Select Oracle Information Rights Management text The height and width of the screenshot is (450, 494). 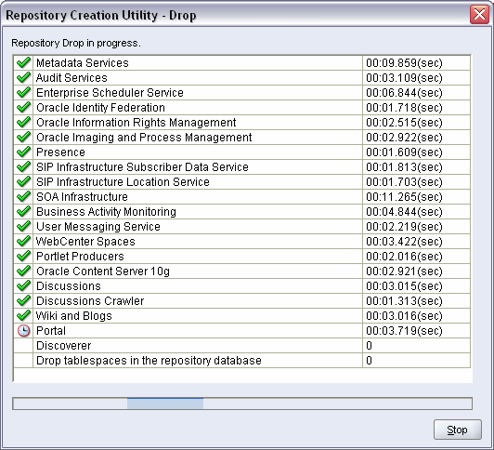136,123
